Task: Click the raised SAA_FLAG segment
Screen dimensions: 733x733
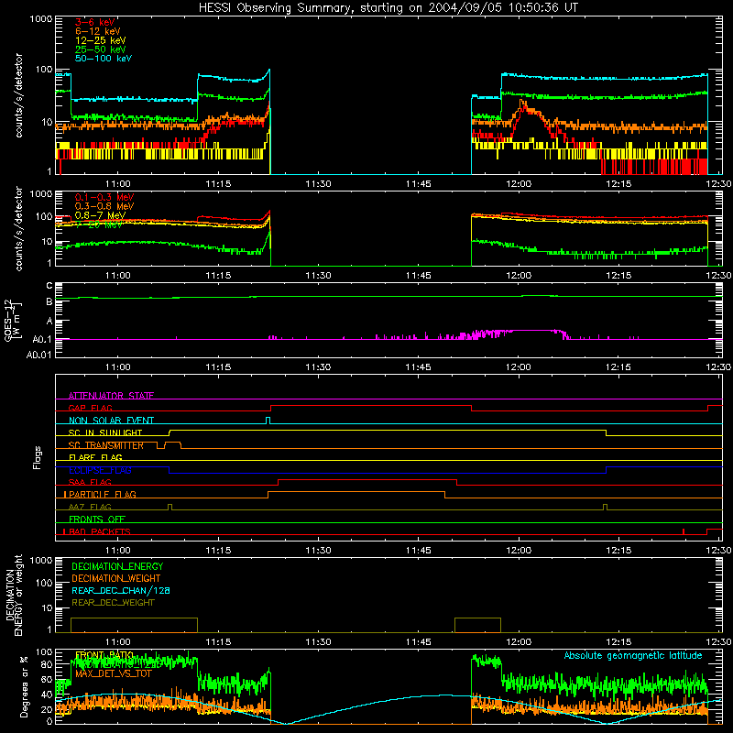Action: point(367,479)
